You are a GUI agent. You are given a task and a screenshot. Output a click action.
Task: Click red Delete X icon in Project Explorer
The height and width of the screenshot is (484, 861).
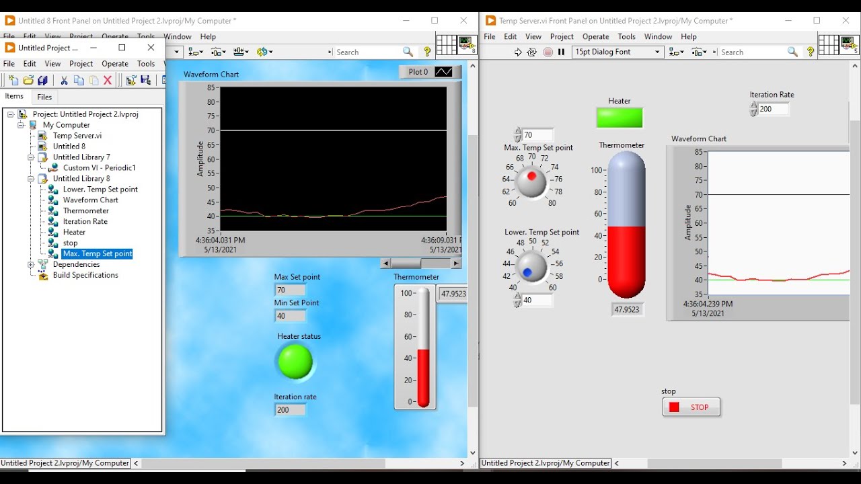coord(108,80)
